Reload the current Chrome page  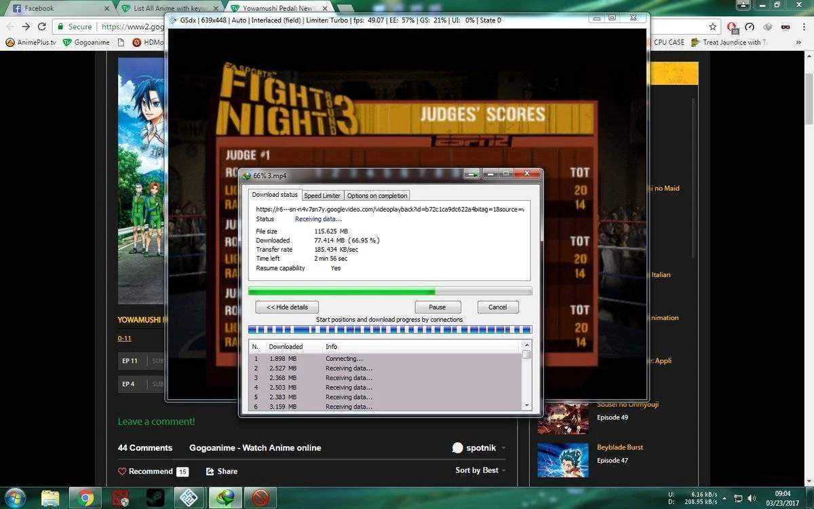[42, 26]
